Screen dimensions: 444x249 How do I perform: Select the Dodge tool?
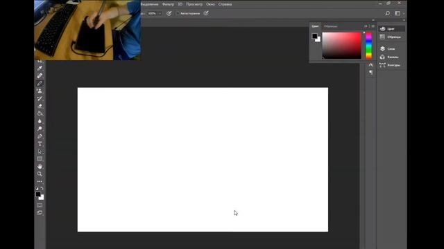[x=40, y=129]
